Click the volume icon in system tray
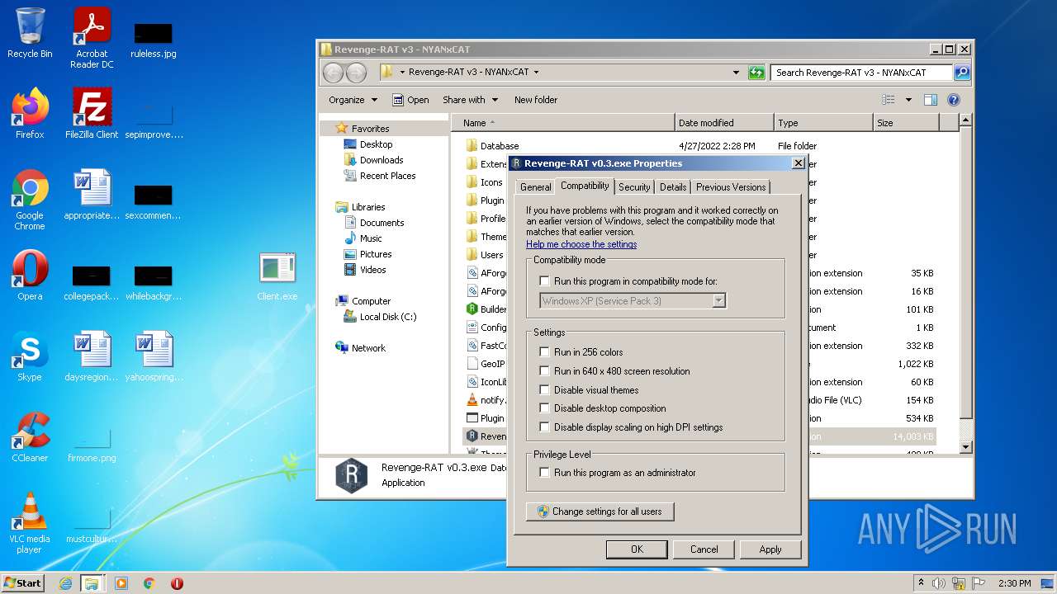Image resolution: width=1057 pixels, height=594 pixels. (939, 583)
